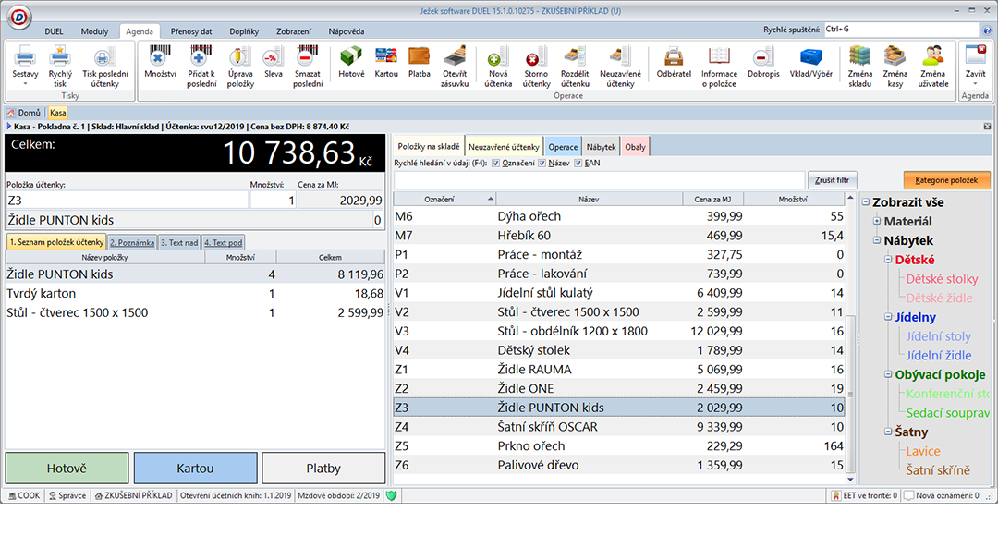Collapse the Dětské subcategory
The height and width of the screenshot is (536, 998).
pyautogui.click(x=889, y=260)
